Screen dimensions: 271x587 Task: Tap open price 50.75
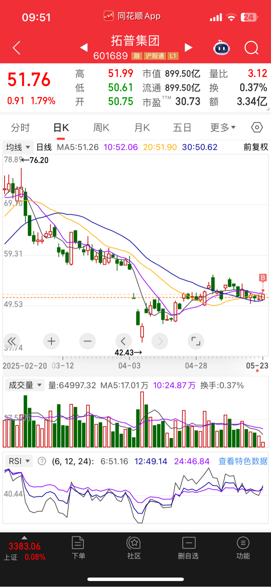121,102
